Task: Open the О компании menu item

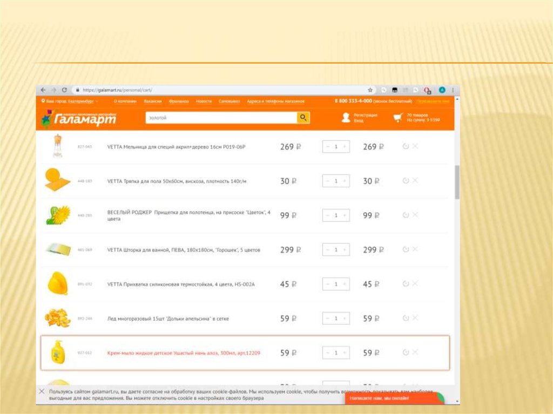Action: point(125,101)
